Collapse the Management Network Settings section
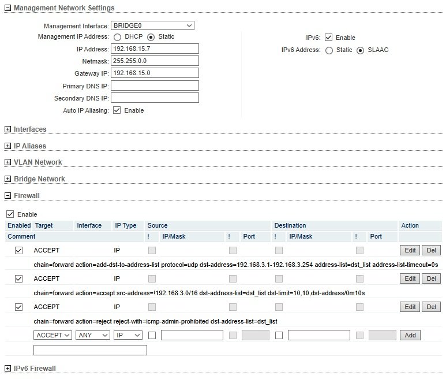 pyautogui.click(x=8, y=8)
